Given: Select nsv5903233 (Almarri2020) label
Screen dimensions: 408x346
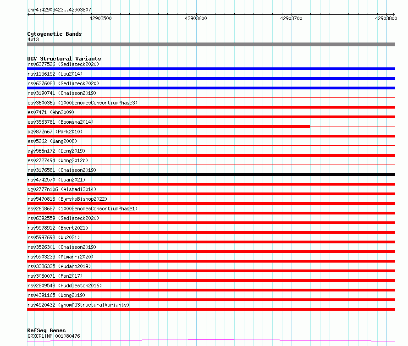Looking at the screenshot, I should [61, 257].
